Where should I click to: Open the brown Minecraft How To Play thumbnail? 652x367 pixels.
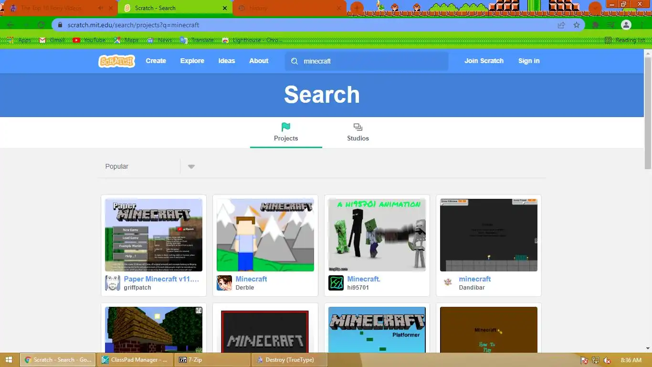point(489,330)
